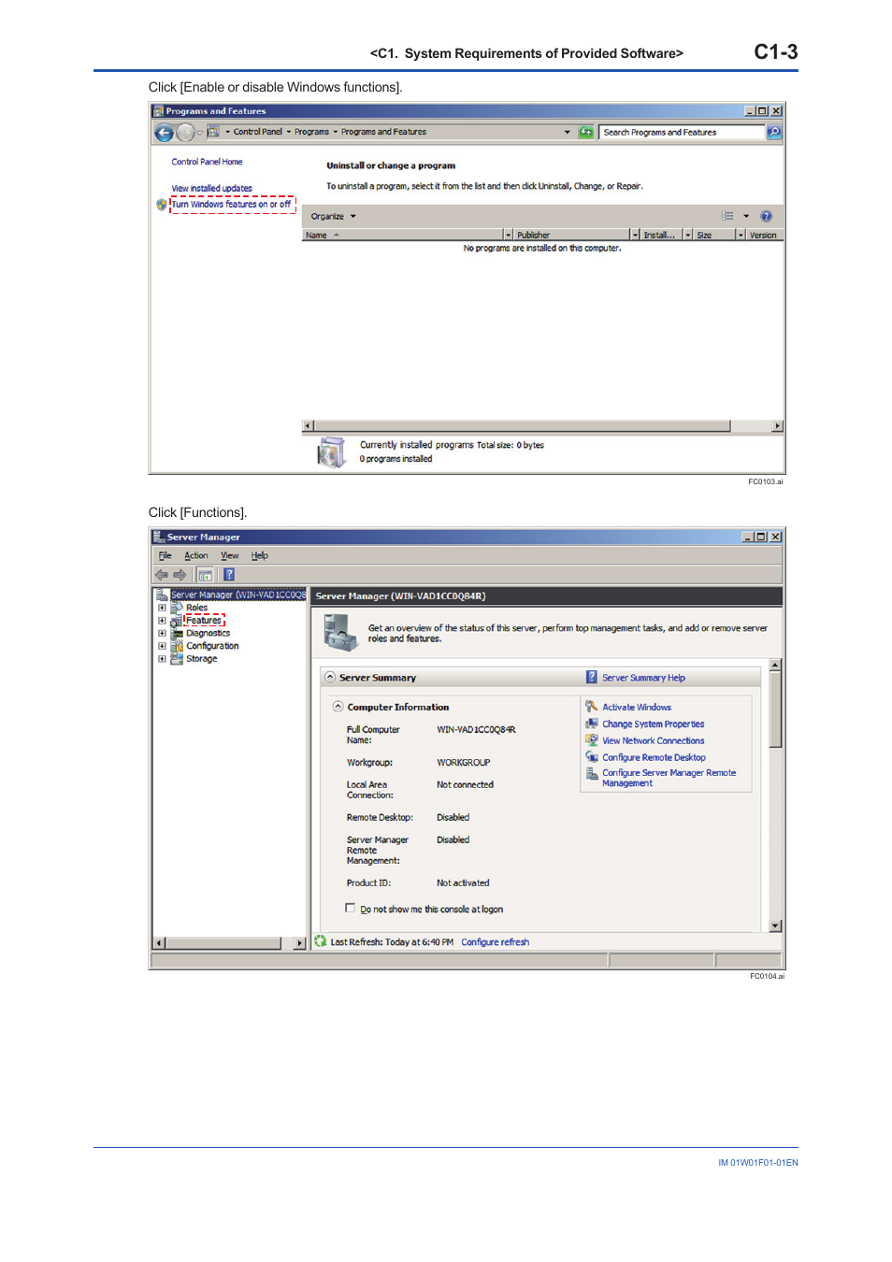Click the Control Panel icon in the address bar
Viewport: 892px width, 1262px height.
(x=213, y=132)
